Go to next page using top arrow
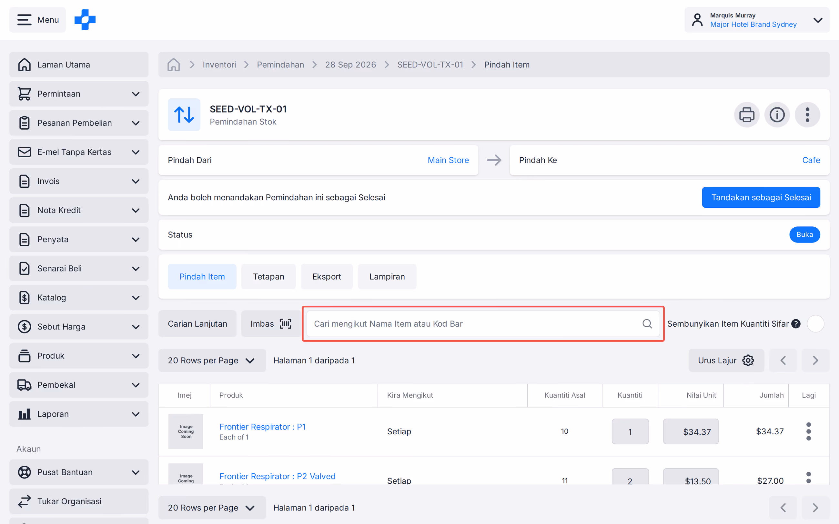The image size is (839, 524). [x=815, y=361]
